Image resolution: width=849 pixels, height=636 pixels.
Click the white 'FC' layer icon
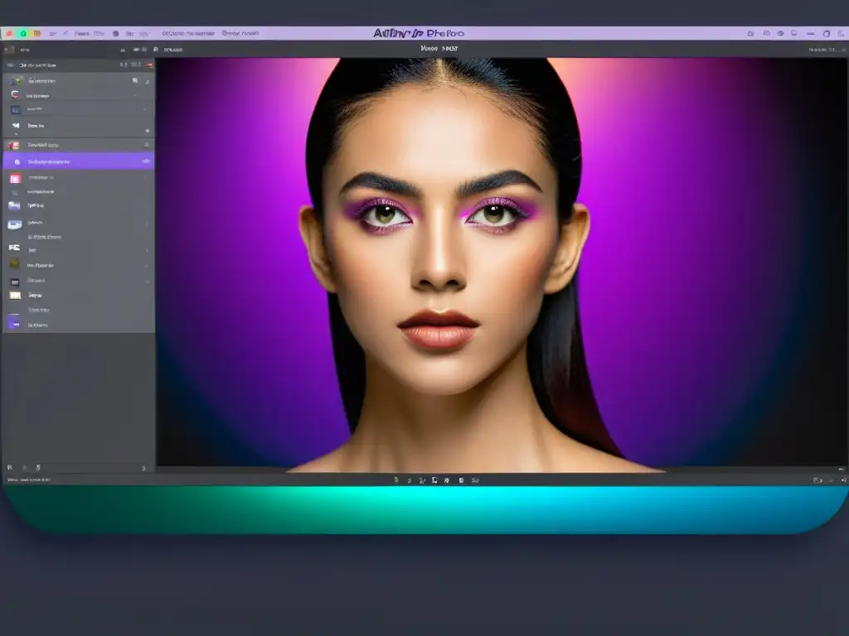(x=14, y=248)
